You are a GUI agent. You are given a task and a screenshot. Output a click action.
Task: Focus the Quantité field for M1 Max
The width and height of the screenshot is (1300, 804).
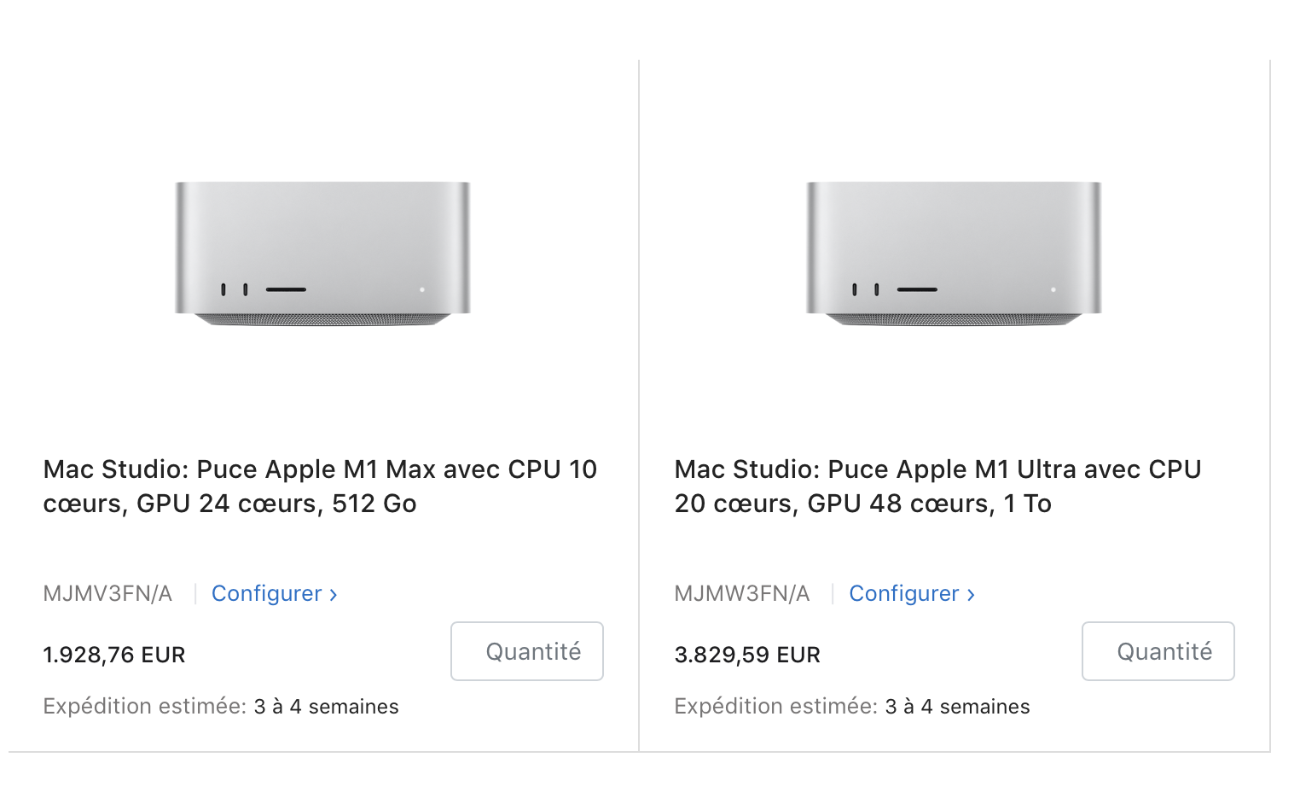click(527, 651)
